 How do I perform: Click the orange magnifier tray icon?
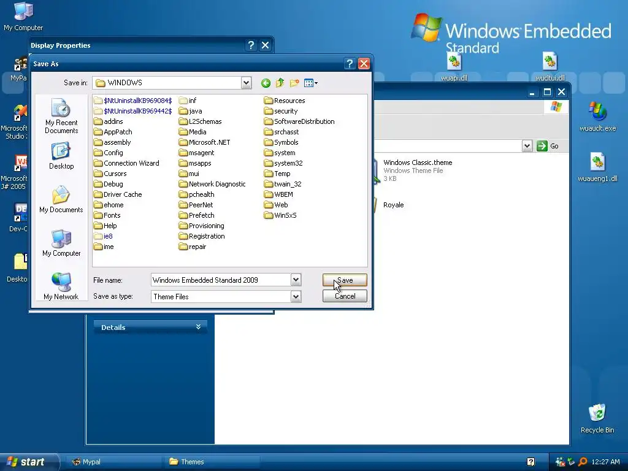[x=583, y=462]
